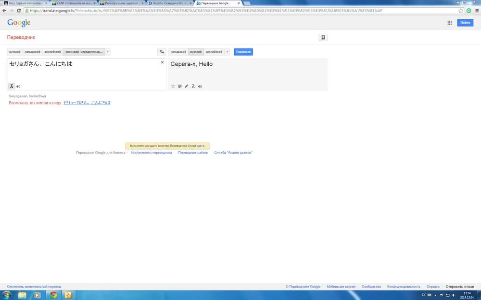Select латышский as source language

(33, 52)
